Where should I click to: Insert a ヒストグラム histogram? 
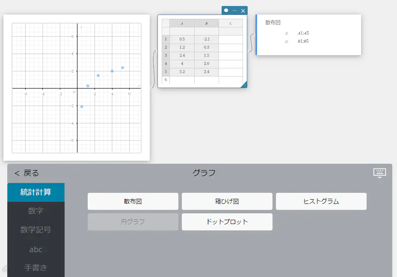pyautogui.click(x=321, y=201)
